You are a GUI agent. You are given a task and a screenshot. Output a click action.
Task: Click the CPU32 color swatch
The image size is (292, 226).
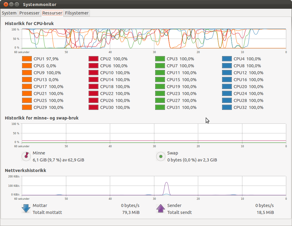[227, 107]
